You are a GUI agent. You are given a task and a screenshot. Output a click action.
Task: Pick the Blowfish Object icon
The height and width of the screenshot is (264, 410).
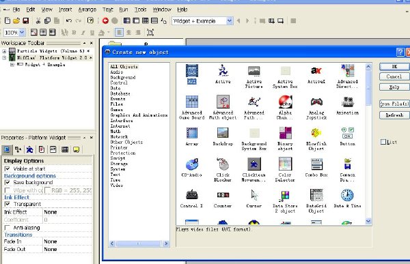point(316,132)
